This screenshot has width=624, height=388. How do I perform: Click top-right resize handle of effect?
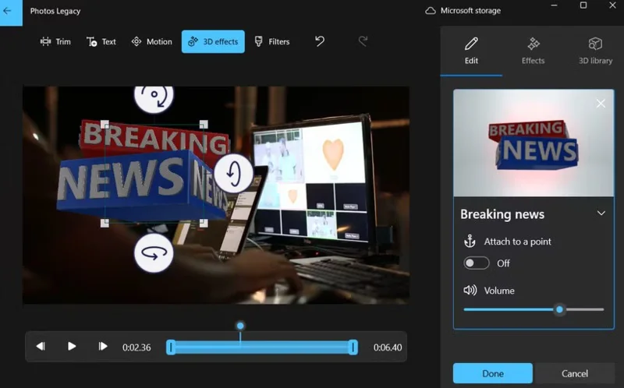(x=204, y=125)
